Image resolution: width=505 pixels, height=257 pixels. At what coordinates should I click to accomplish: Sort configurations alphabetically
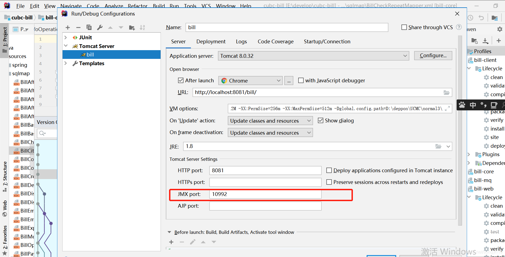click(x=142, y=28)
